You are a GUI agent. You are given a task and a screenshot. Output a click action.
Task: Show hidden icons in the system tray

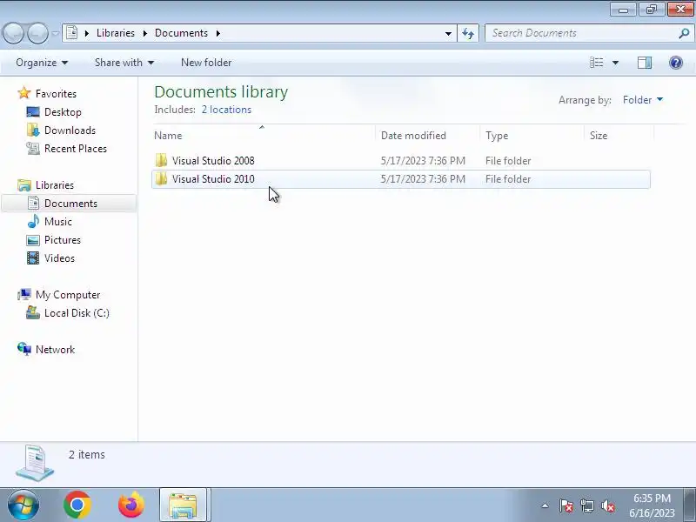pyautogui.click(x=545, y=505)
